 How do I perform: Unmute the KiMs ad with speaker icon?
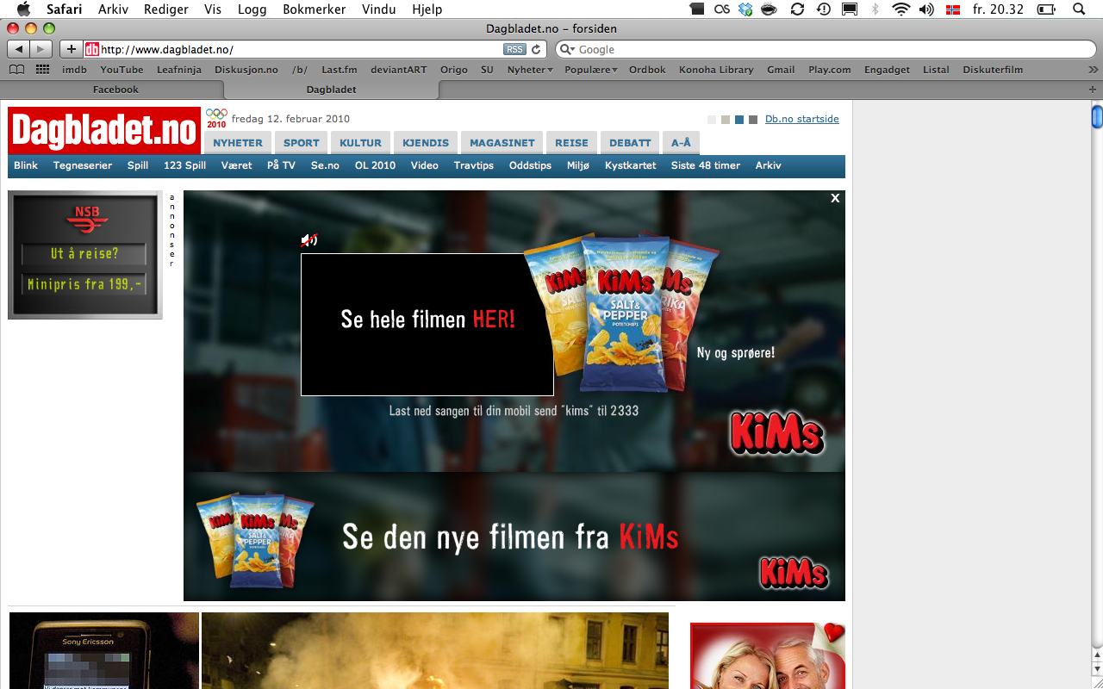308,240
